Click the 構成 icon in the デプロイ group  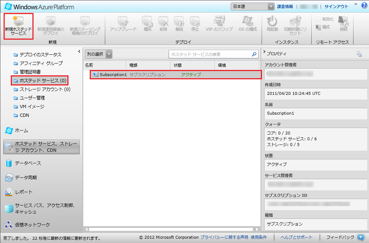147,21
